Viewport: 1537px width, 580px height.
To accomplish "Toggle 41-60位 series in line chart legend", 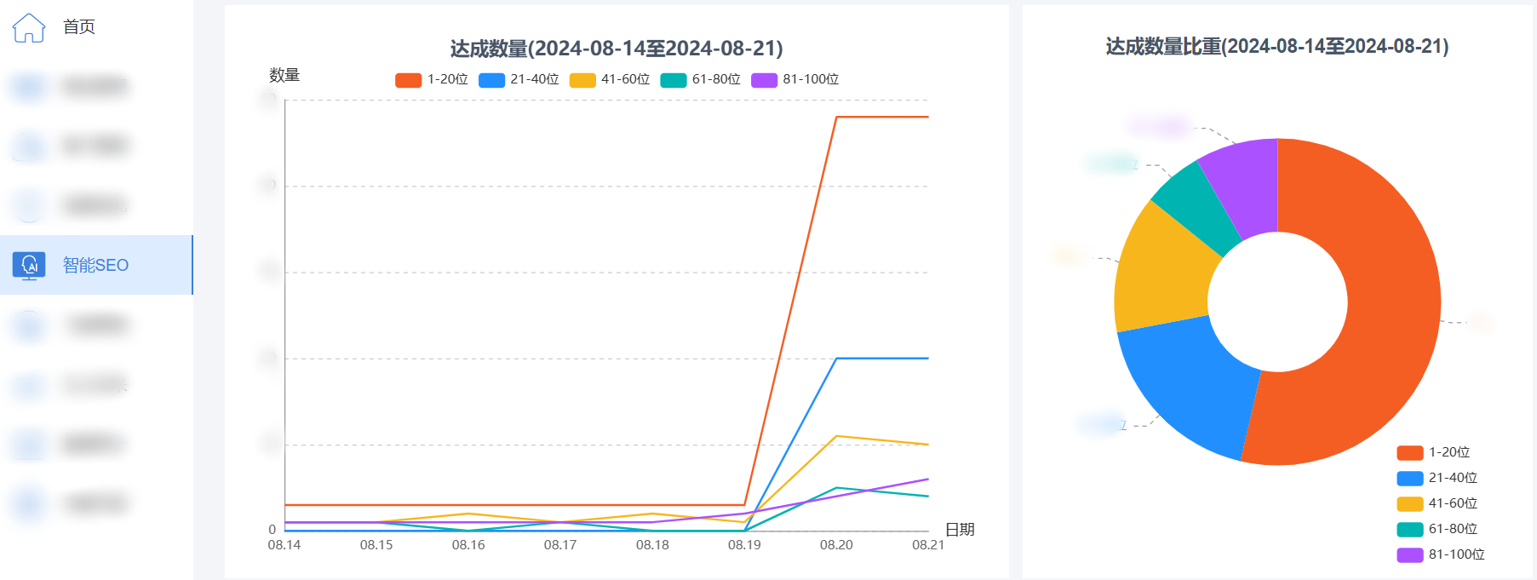I will click(x=610, y=79).
